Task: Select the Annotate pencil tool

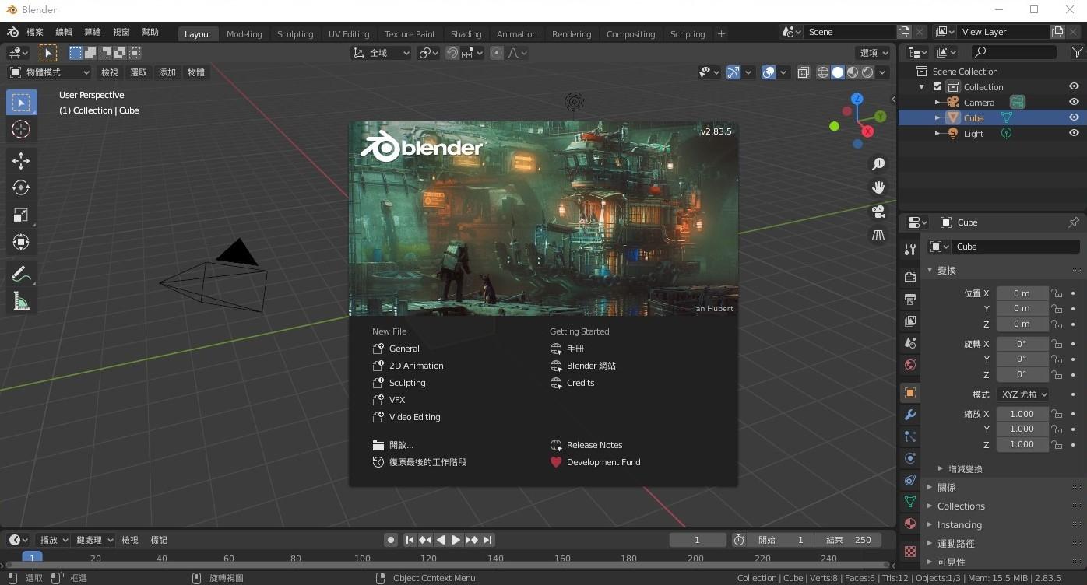Action: click(x=21, y=275)
